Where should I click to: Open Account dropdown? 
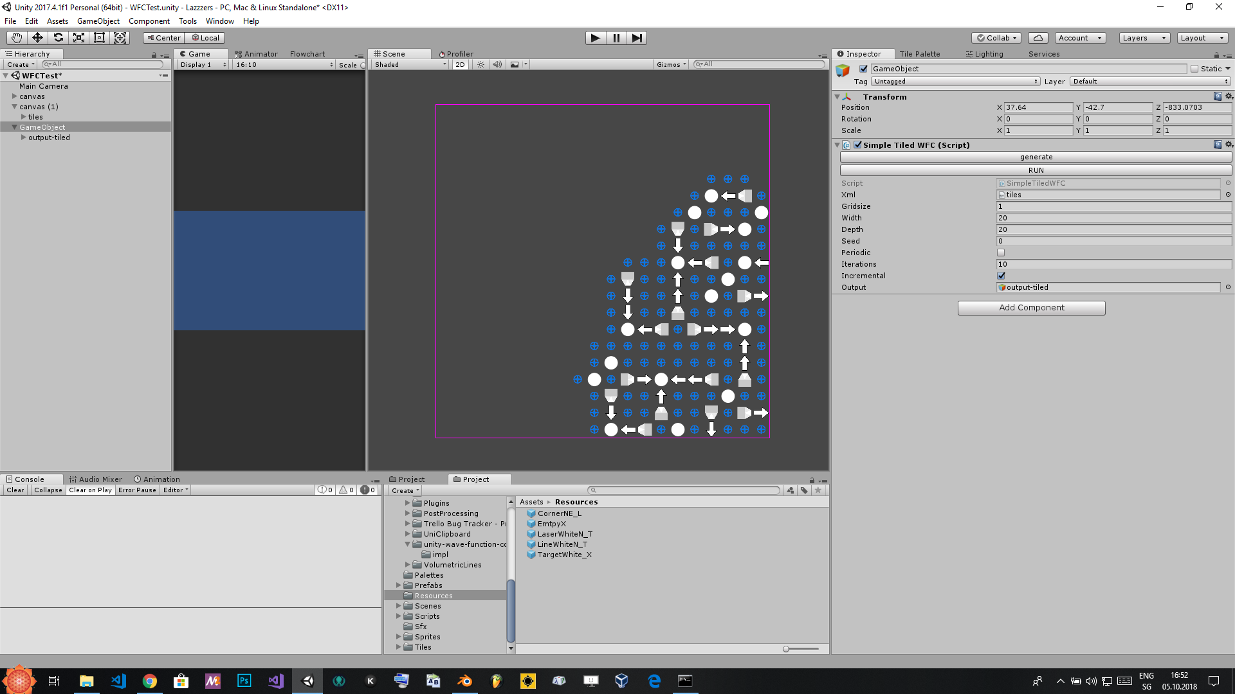[1081, 38]
